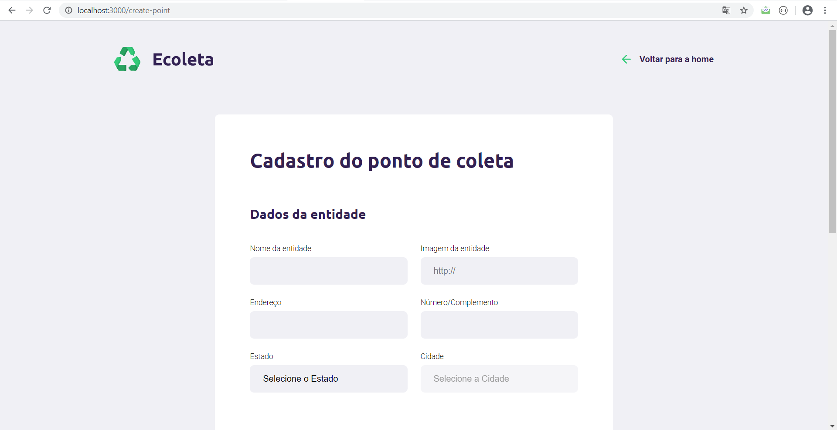Click the Ecoleta recycling logo
837x430 pixels.
[127, 59]
